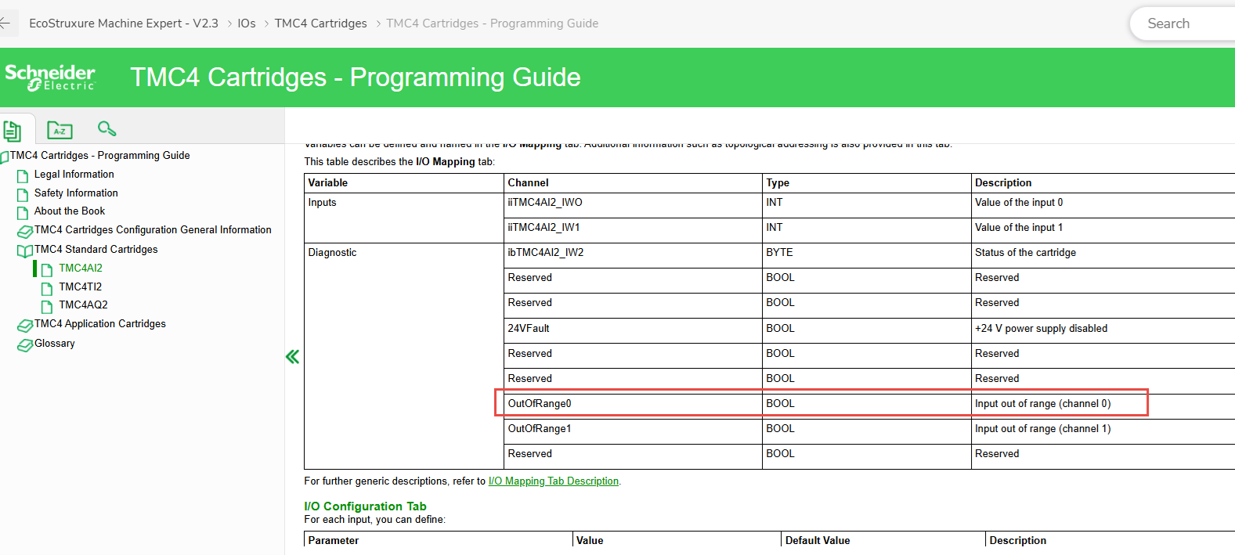
Task: Open TMC4 Cartridges Configuration General Information topic
Action: pyautogui.click(x=153, y=230)
